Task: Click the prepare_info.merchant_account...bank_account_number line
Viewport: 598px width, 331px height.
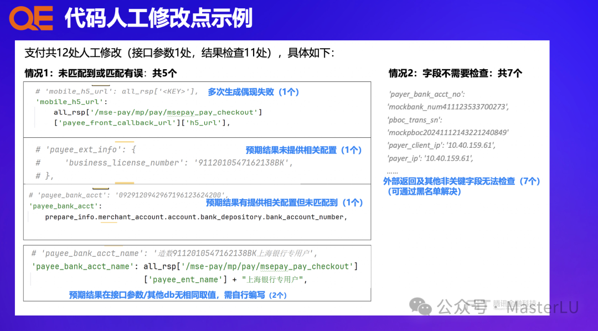Action: click(196, 217)
